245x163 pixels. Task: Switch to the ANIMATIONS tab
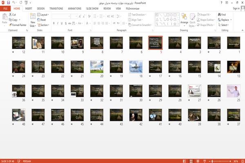pyautogui.click(x=75, y=9)
